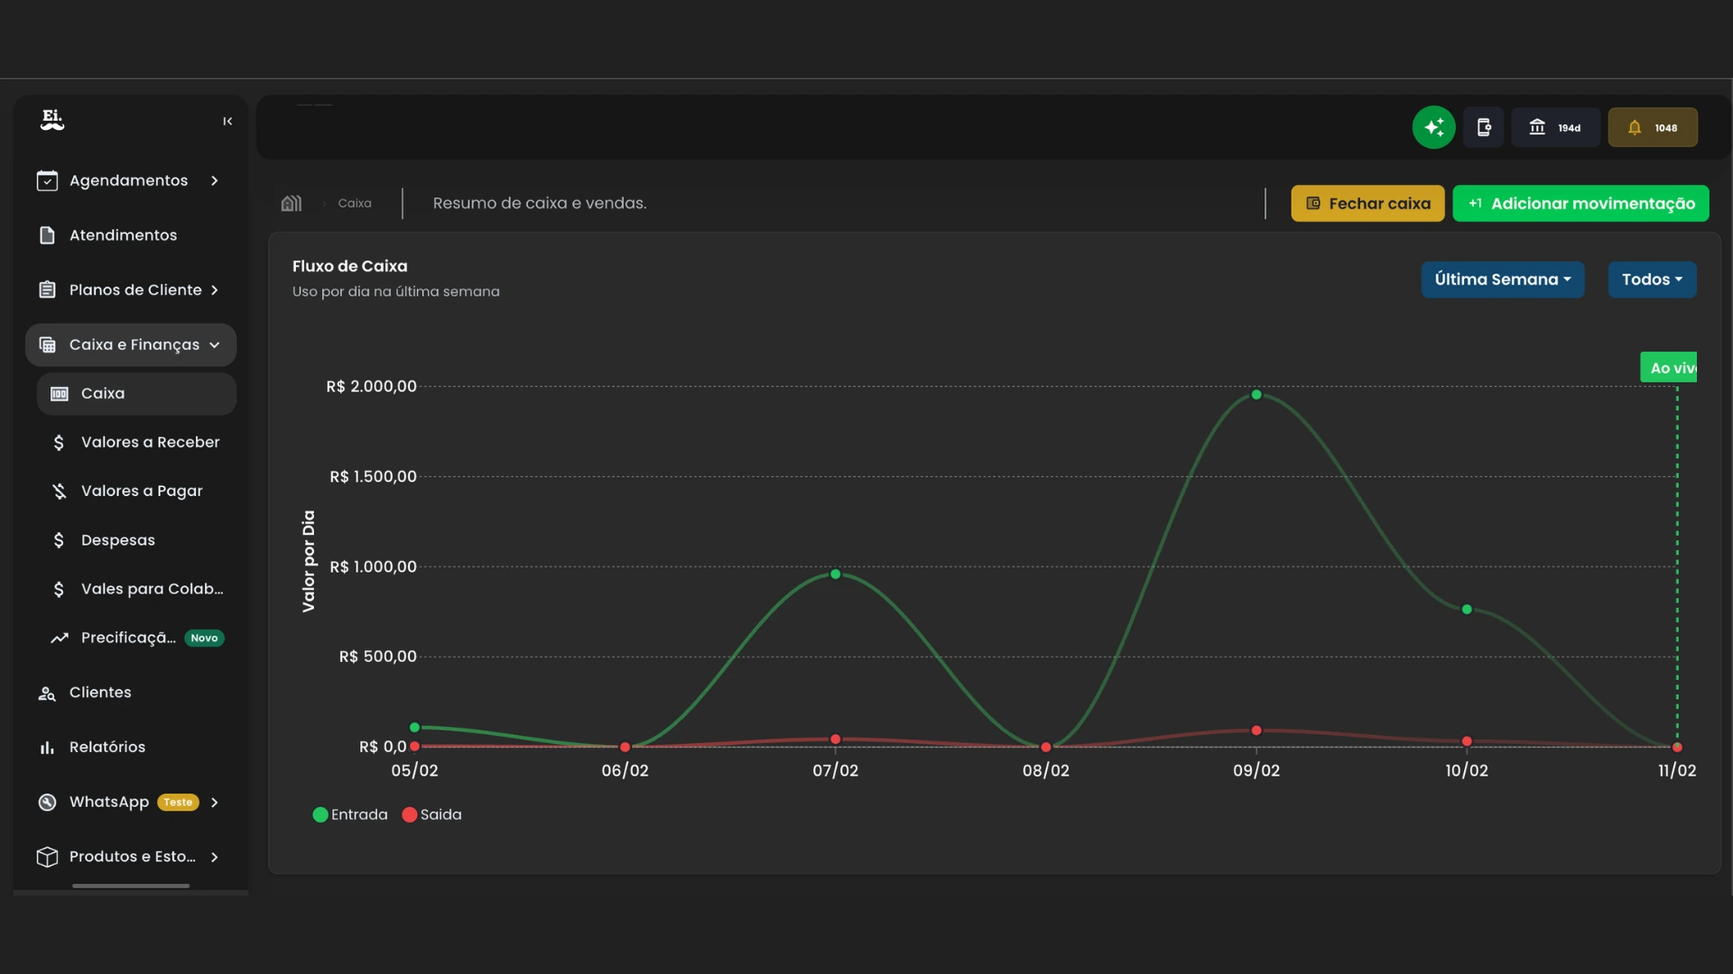Collapse the sidebar with the arrow icon
The image size is (1733, 974).
click(227, 121)
